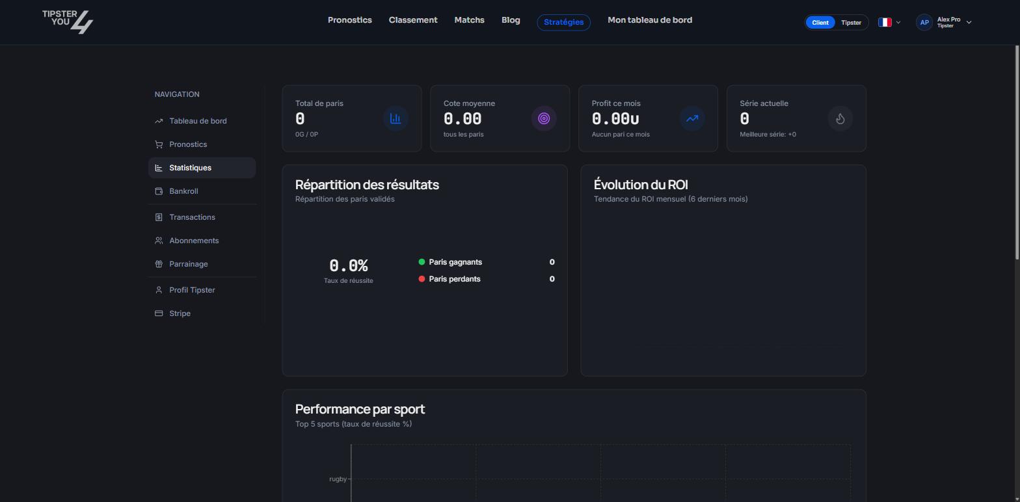1020x502 pixels.
Task: Click the flame icon in Série actuelle card
Action: 840,118
